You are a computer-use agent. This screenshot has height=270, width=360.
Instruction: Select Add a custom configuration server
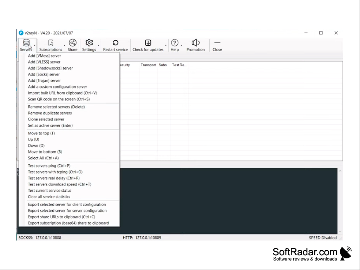[69, 87]
